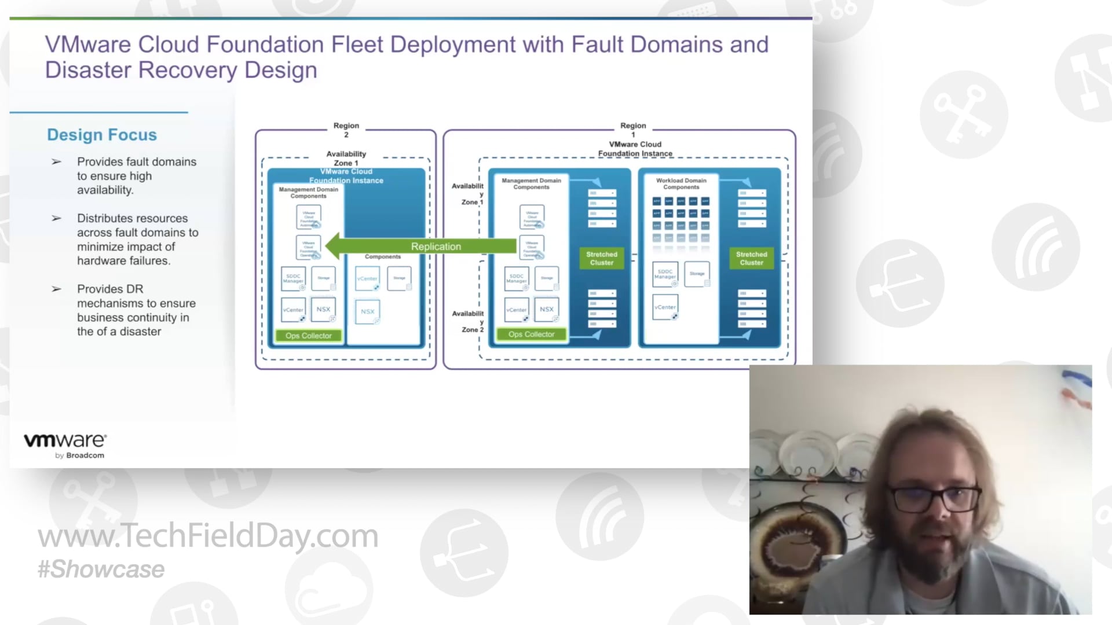Viewport: 1112px width, 625px height.
Task: Click the NSX icon in Management Domain Components
Action: point(323,310)
